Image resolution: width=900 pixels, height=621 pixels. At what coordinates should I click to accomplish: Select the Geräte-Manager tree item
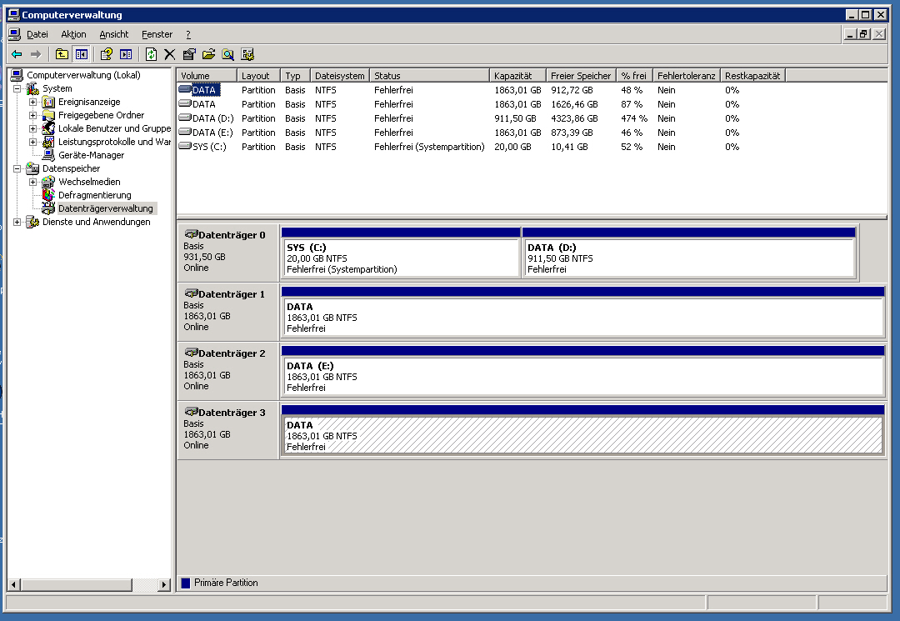[91, 155]
